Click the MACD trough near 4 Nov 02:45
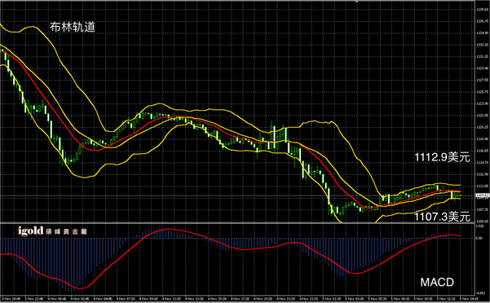The image size is (490, 303). tap(80, 288)
